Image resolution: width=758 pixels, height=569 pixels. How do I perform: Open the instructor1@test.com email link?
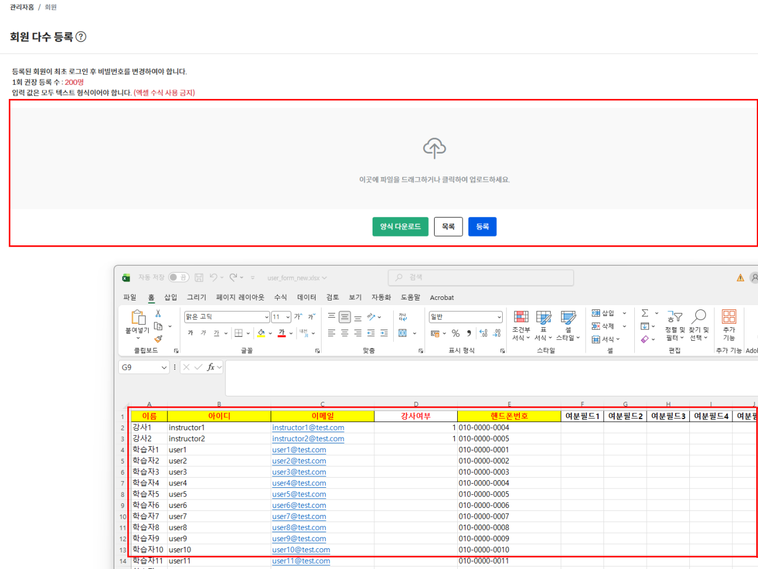pyautogui.click(x=308, y=428)
